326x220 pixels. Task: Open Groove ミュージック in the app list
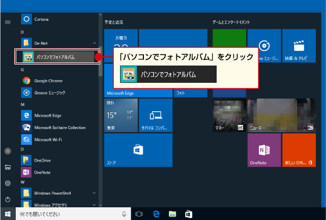(x=60, y=92)
